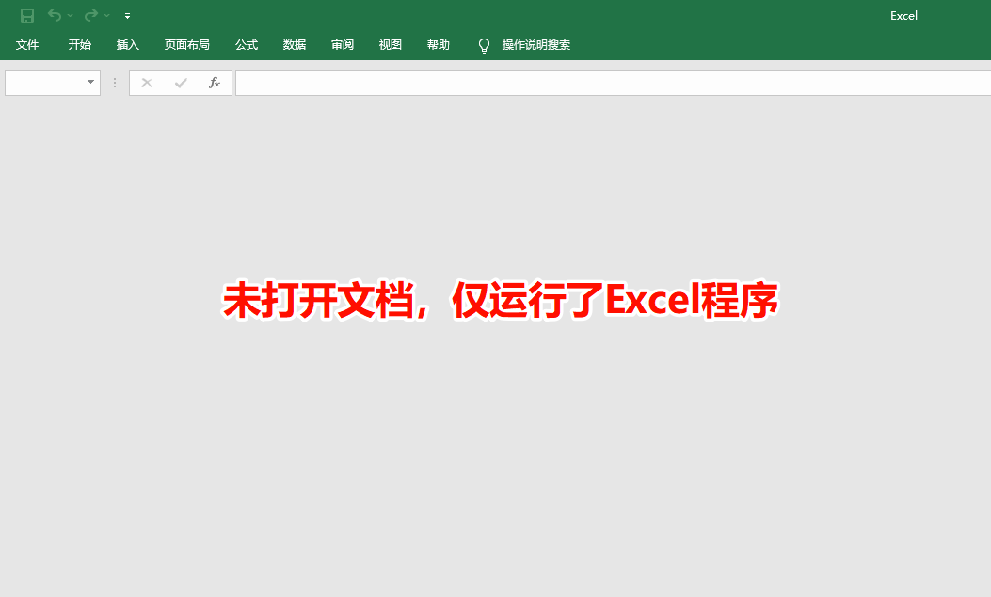Switch to the 帮助 ribbon tab
The width and height of the screenshot is (991, 597).
(438, 45)
